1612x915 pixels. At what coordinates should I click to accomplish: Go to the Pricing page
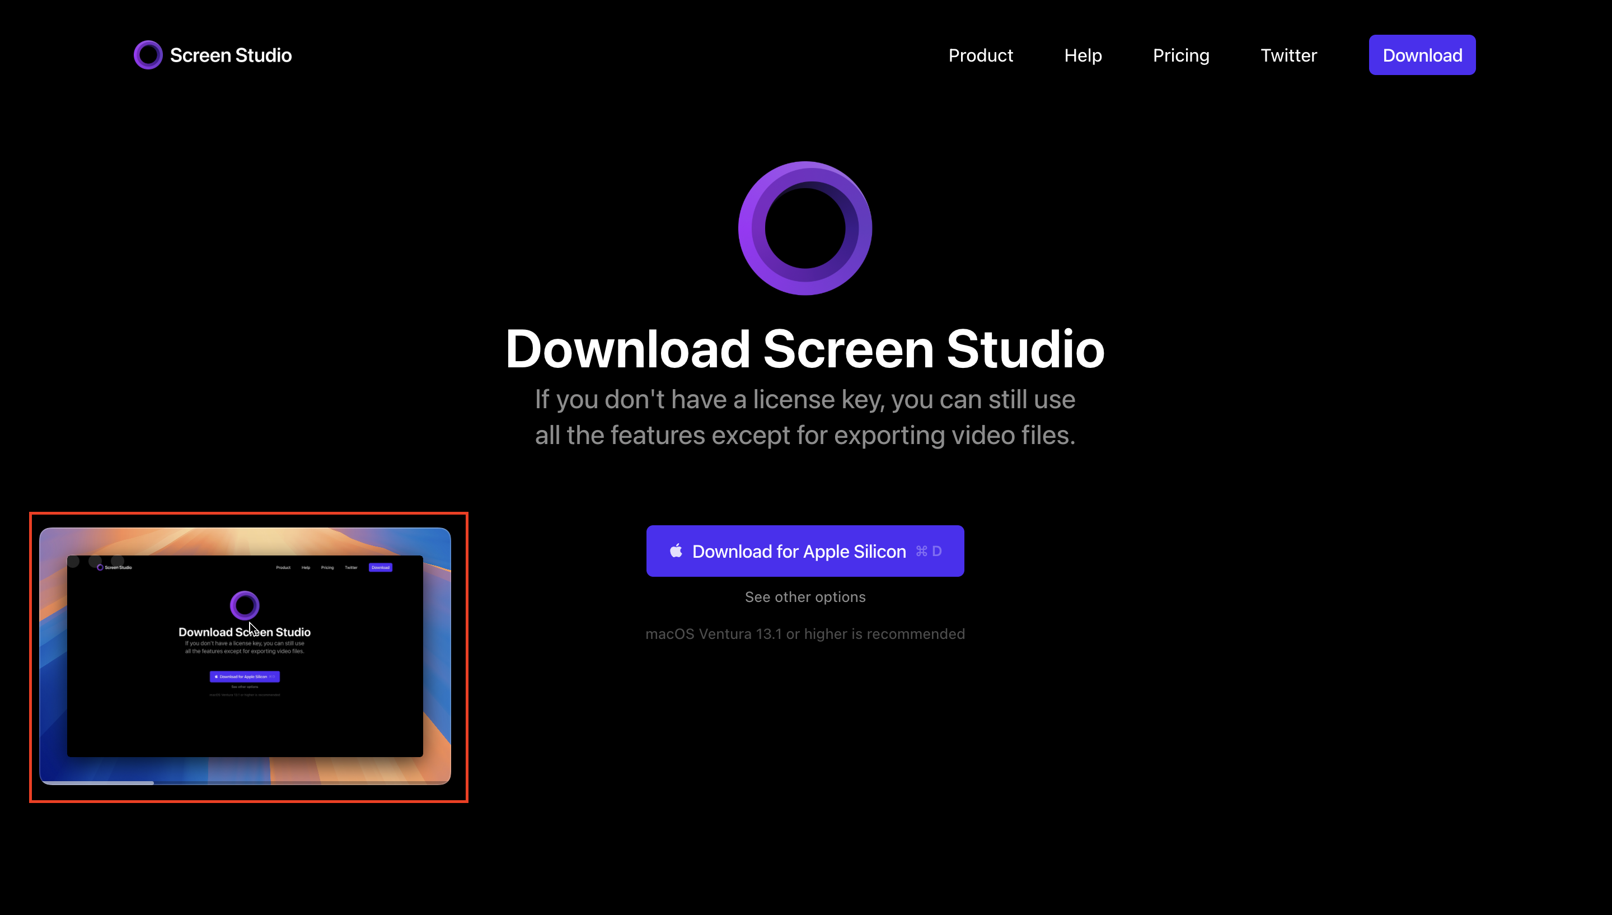[1180, 55]
